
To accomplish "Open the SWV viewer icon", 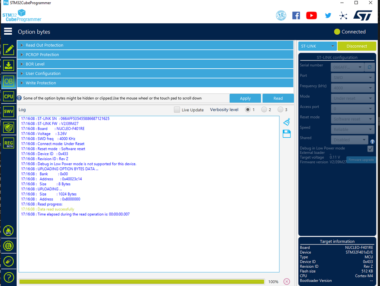I will pos(9,111).
